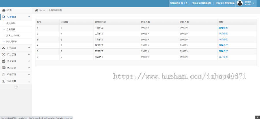Screen dimensions: 260x119
Task: Open the 团队树形图 submenu item
Action: pyautogui.click(x=12, y=42)
